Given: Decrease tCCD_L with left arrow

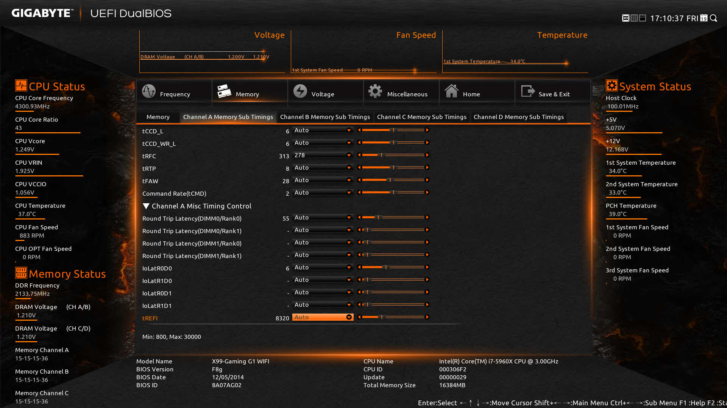Looking at the screenshot, I should pyautogui.click(x=359, y=130).
